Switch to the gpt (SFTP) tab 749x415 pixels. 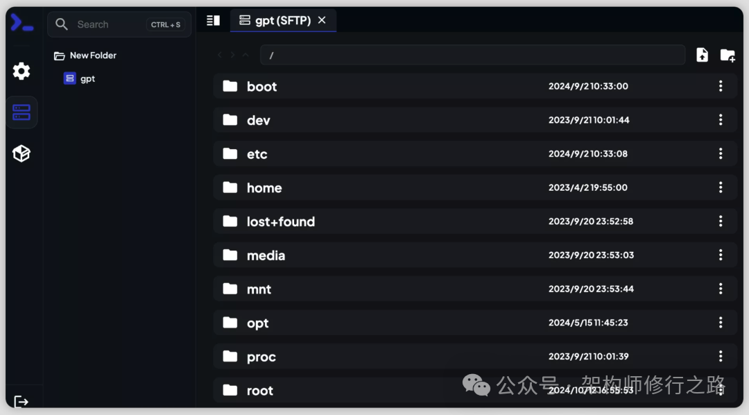(274, 21)
